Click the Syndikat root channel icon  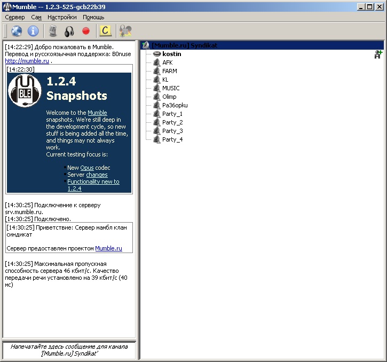pos(146,45)
